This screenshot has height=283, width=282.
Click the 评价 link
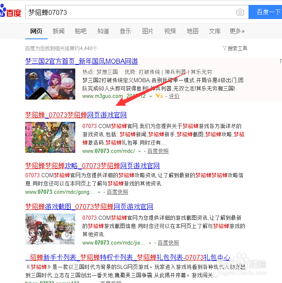click(x=174, y=96)
